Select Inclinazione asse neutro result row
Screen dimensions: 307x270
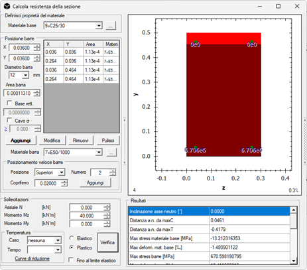pyautogui.click(x=209, y=212)
